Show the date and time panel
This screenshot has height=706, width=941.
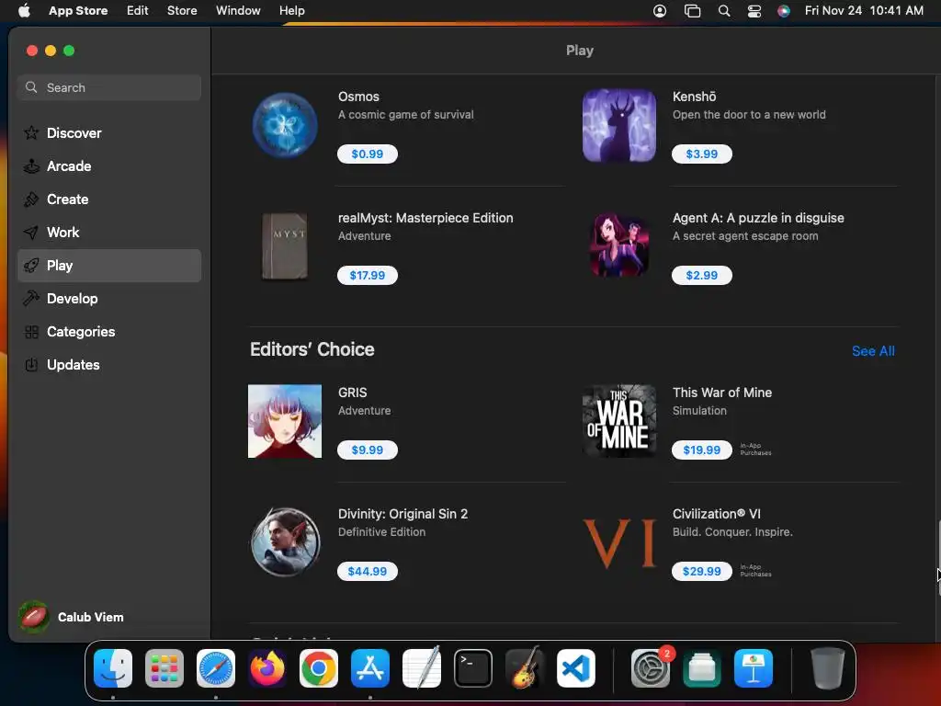click(x=864, y=11)
